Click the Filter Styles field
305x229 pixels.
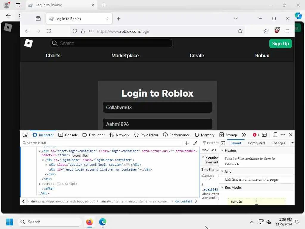click(x=211, y=143)
